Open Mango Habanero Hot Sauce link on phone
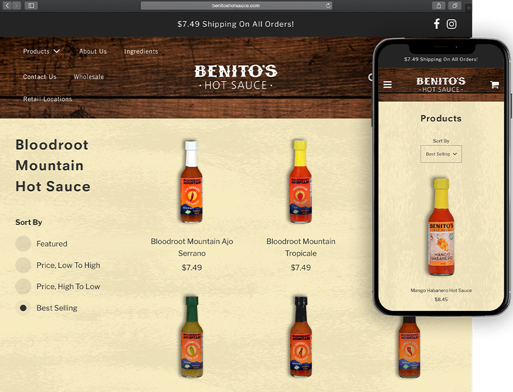The image size is (513, 392). [x=441, y=290]
